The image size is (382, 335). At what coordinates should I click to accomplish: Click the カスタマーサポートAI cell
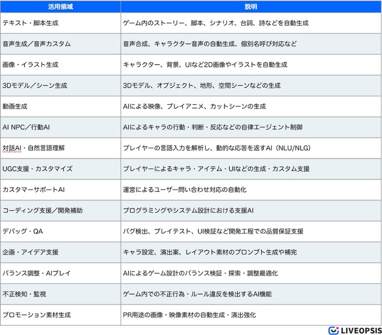[x=32, y=190]
